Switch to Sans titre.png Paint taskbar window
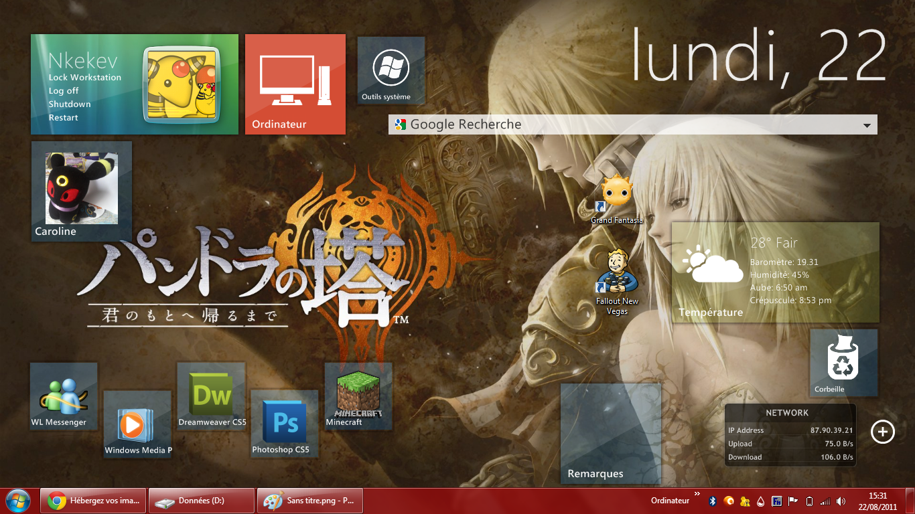This screenshot has height=514, width=915. coord(310,501)
